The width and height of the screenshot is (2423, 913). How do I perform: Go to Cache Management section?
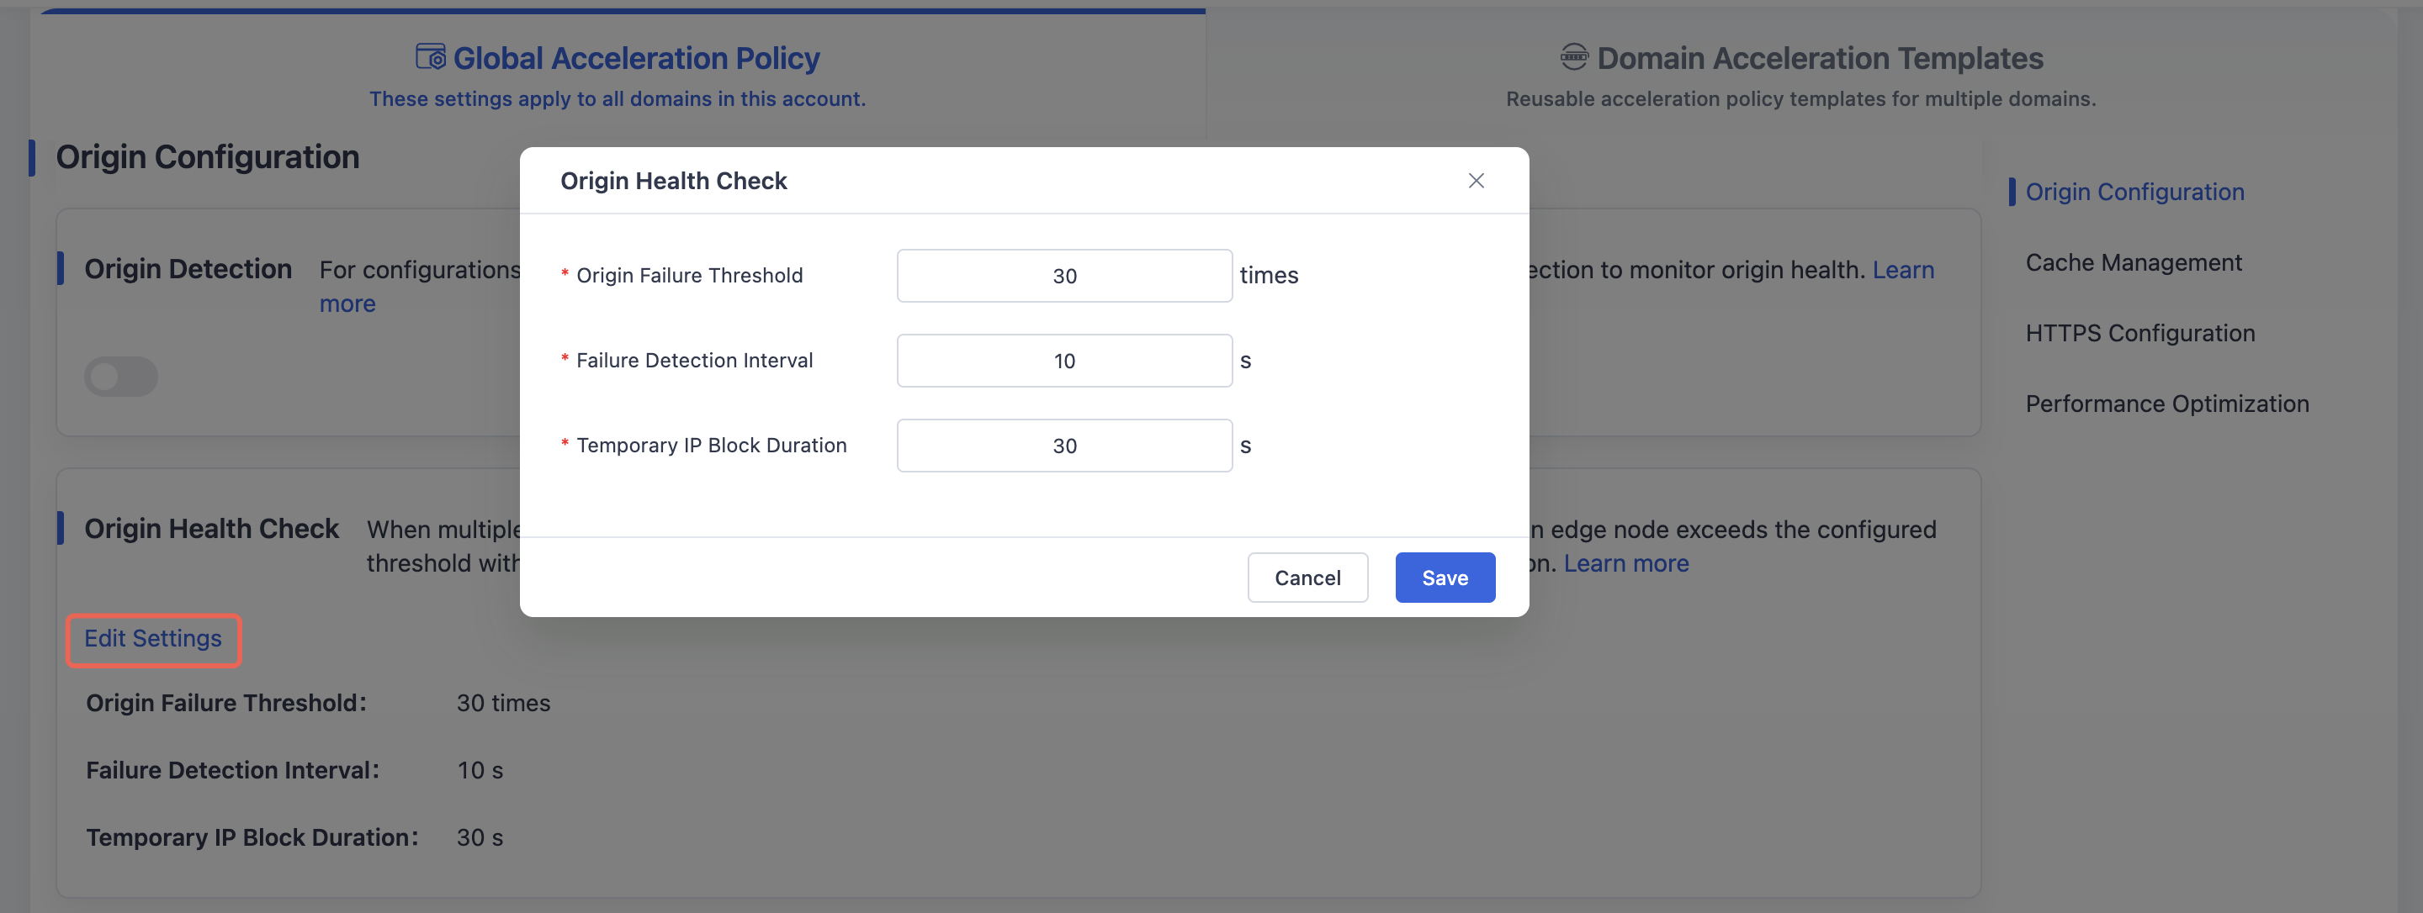2134,262
